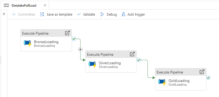Click the Validate checkmark icon
The height and width of the screenshot is (97, 219).
[79, 14]
